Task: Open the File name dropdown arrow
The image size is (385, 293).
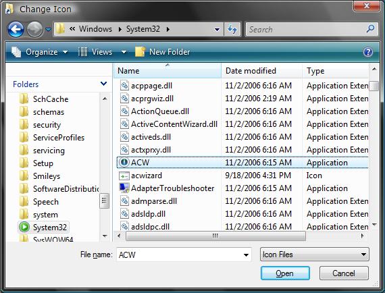Action: 246,255
